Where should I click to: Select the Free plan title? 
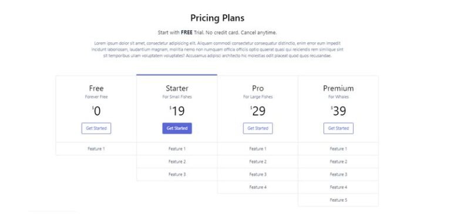(x=96, y=88)
